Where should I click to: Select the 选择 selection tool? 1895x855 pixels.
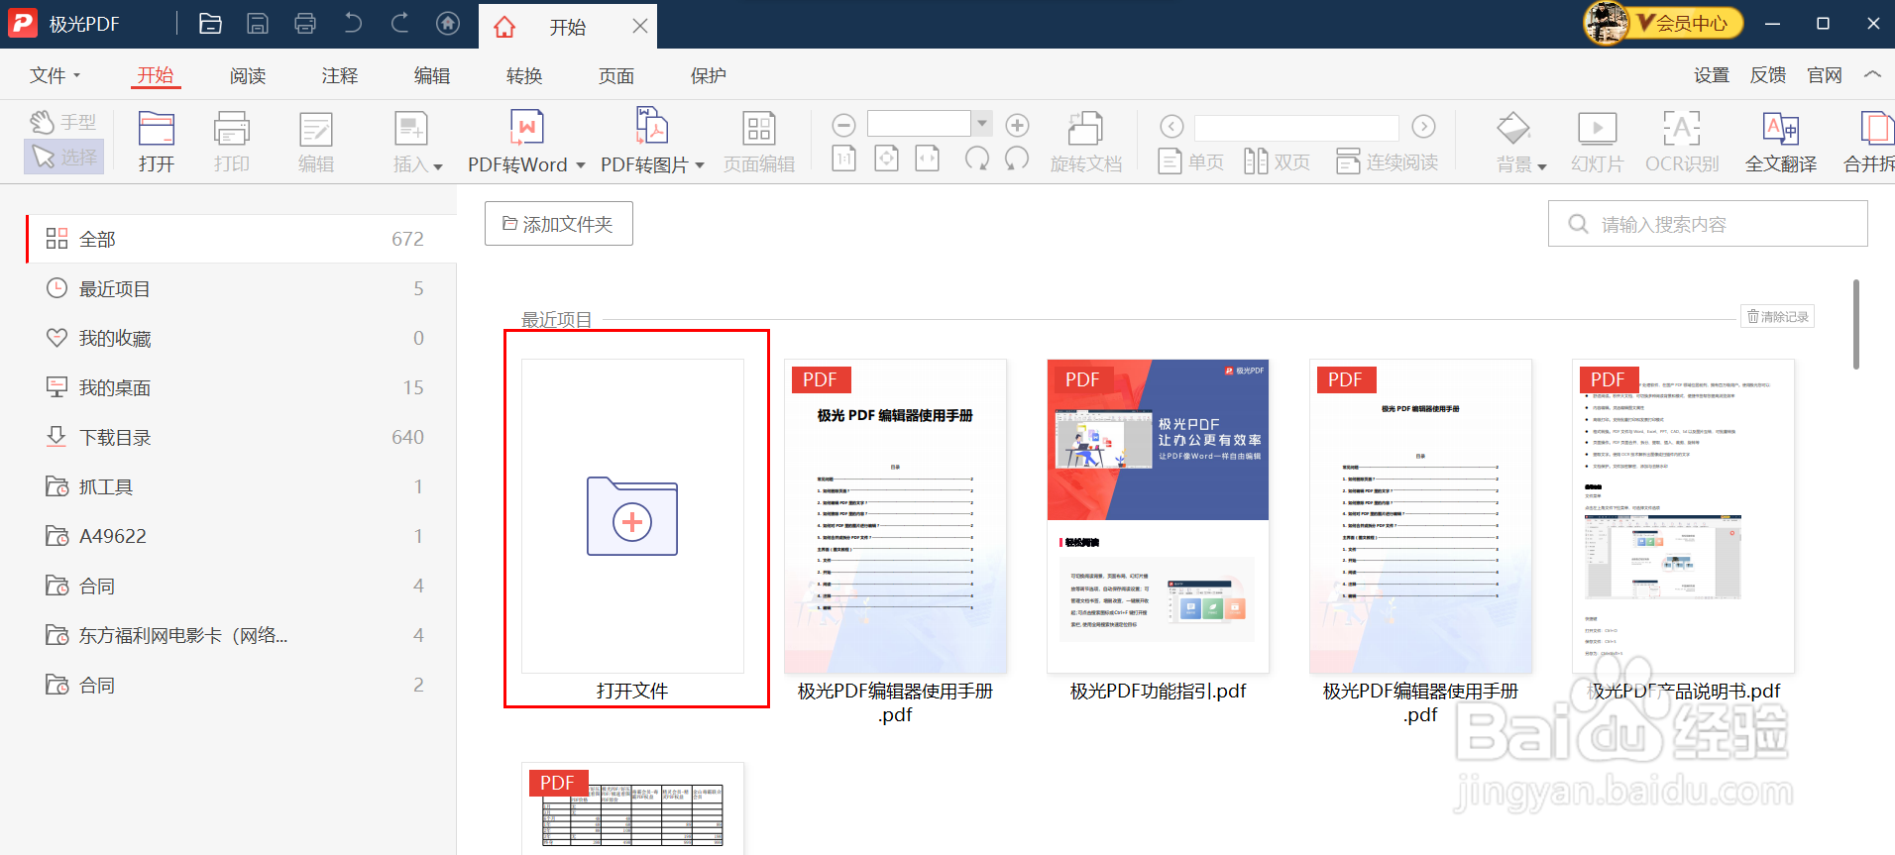[63, 157]
